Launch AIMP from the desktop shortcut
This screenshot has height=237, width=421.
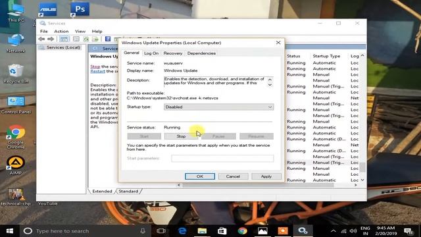click(16, 165)
